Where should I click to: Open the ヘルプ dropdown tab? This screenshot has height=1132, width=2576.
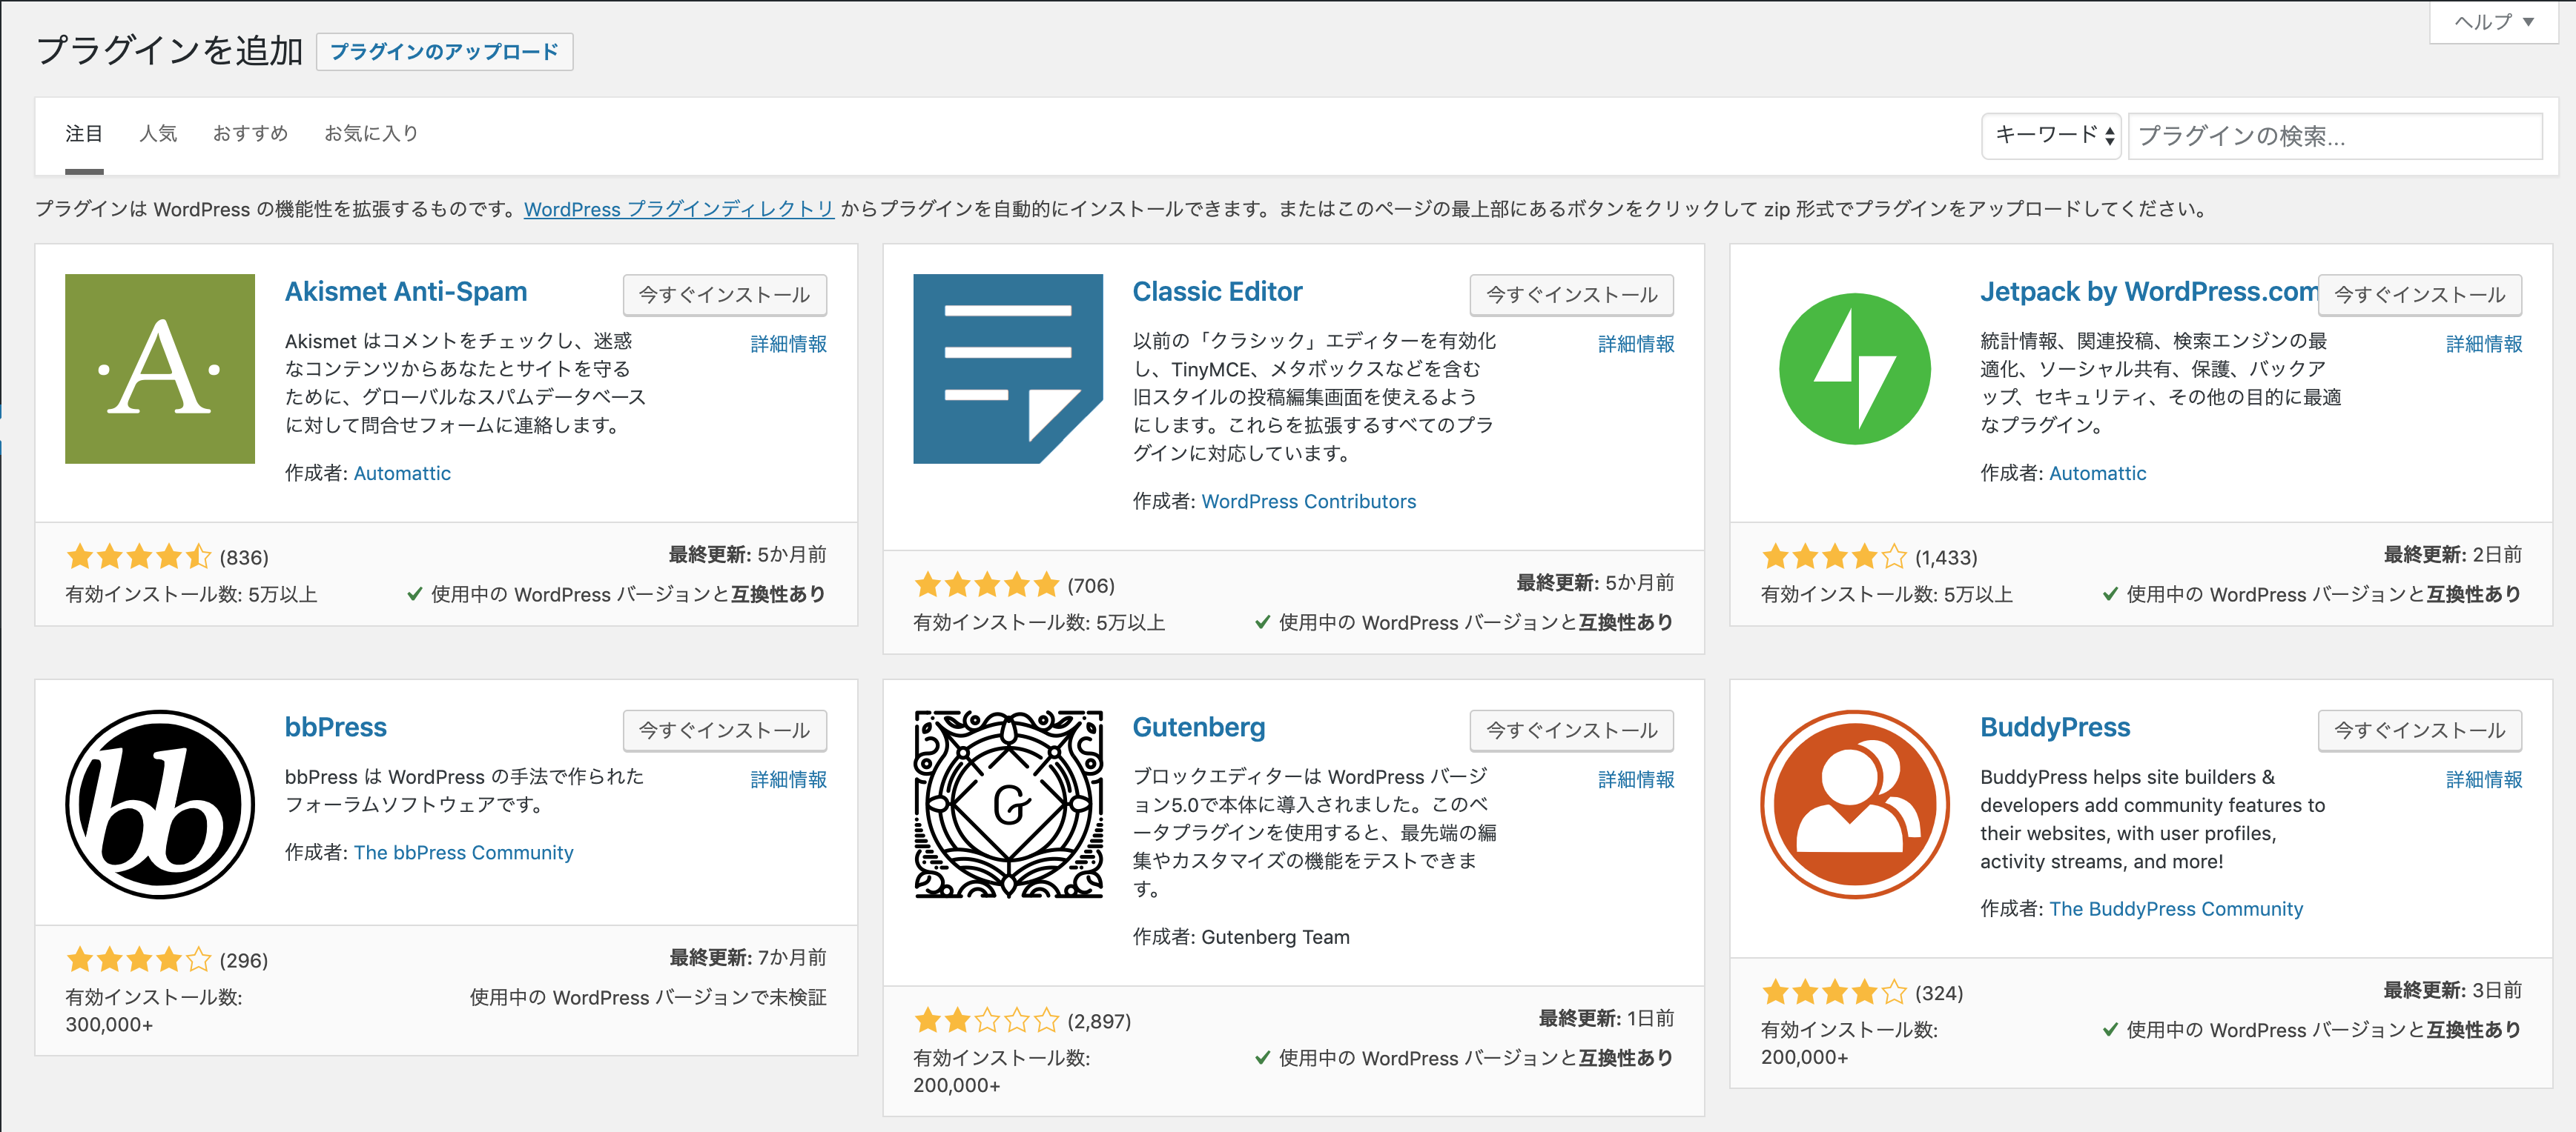click(2494, 22)
